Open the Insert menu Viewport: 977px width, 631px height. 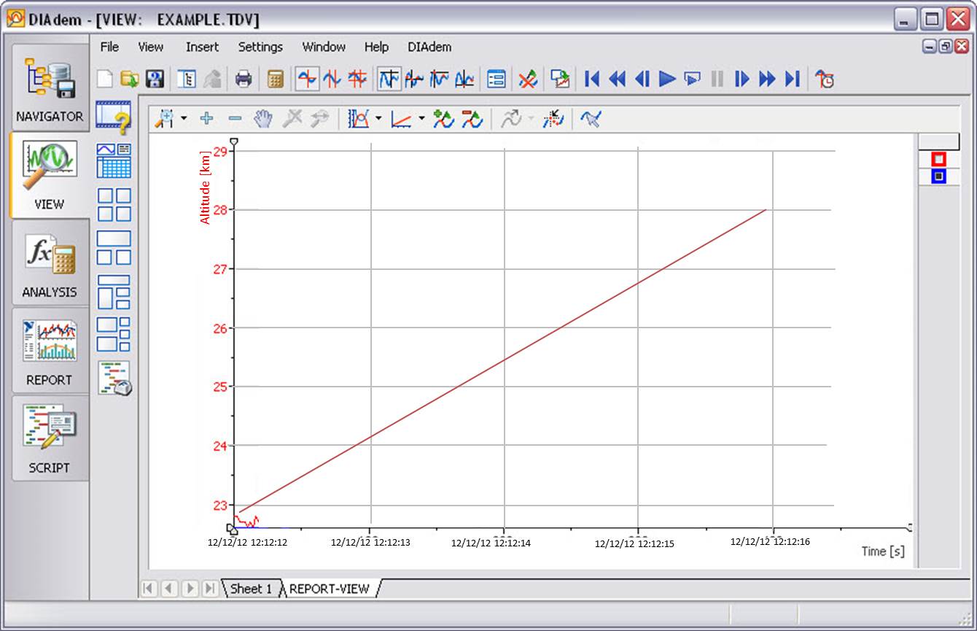(202, 47)
